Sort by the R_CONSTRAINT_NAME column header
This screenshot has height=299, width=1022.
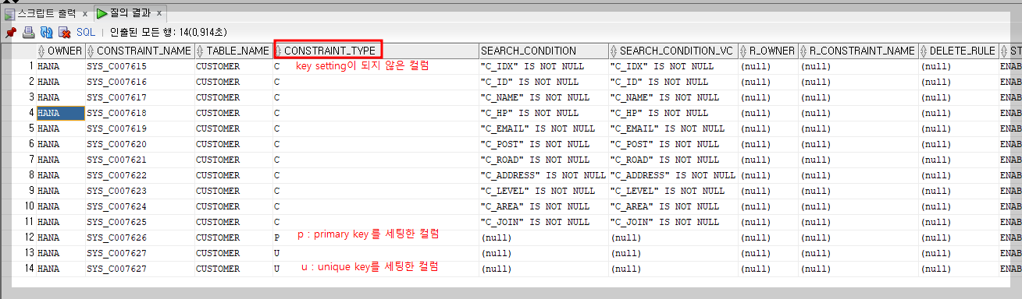(x=858, y=51)
